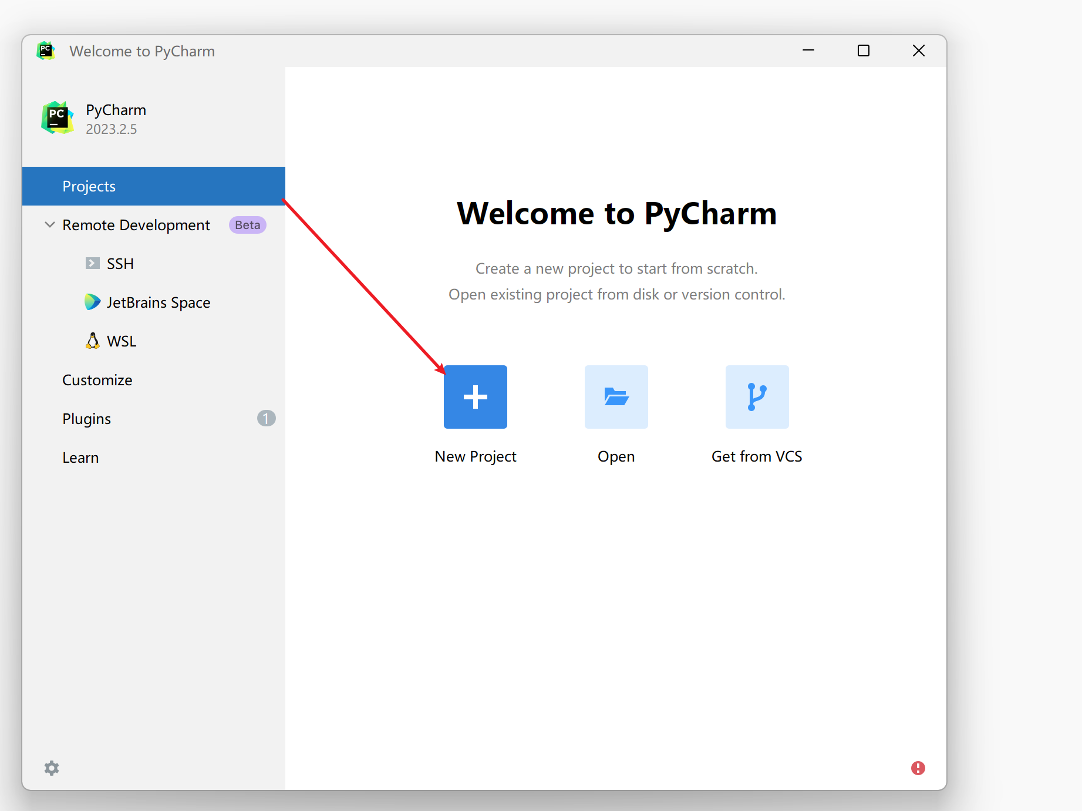
Task: Click the New Project label
Action: tap(475, 456)
